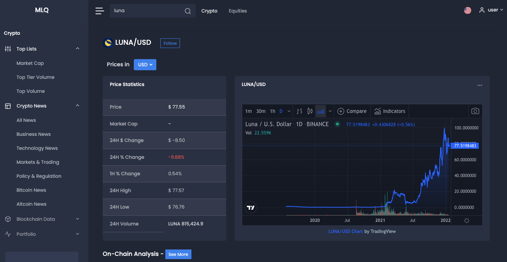Open the chart interval dropdown arrow
Image resolution: width=507 pixels, height=262 pixels.
289,111
